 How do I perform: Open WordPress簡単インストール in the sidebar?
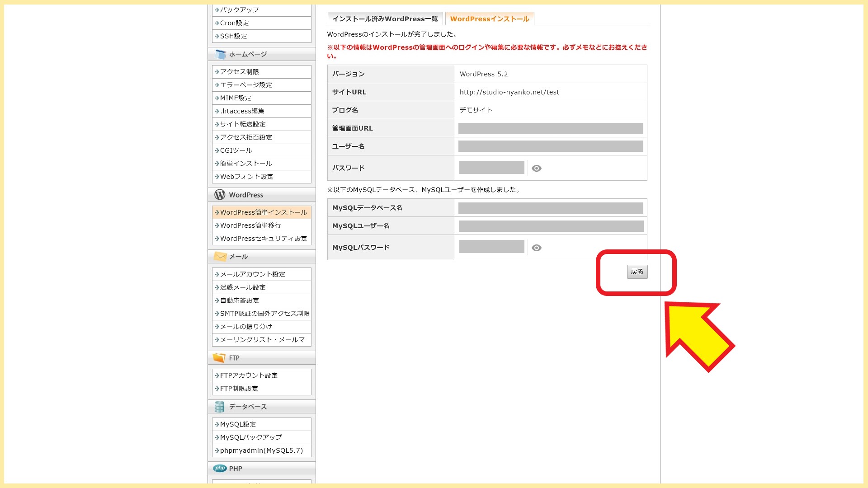[x=263, y=212]
